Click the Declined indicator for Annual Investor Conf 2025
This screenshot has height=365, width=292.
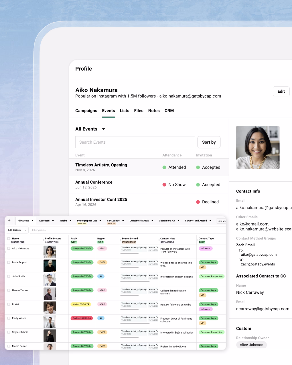198,202
